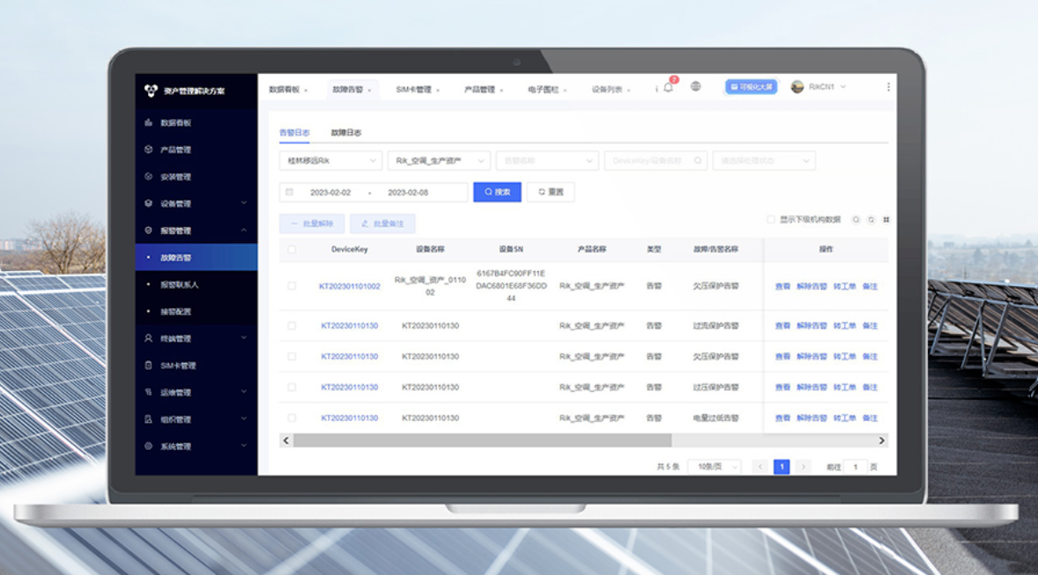The height and width of the screenshot is (575, 1038).
Task: Click the grid column-settings icon above the table
Action: (x=886, y=219)
